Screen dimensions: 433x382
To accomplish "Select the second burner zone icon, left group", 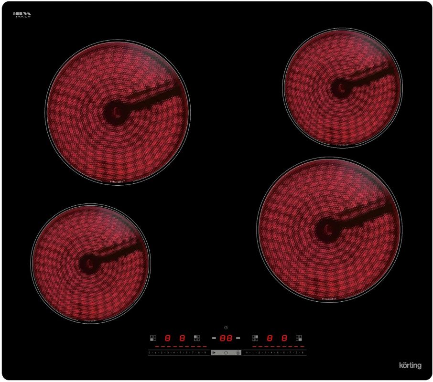I will pos(197,338).
